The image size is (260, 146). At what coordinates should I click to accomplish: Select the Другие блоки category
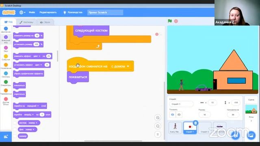pos(6,101)
